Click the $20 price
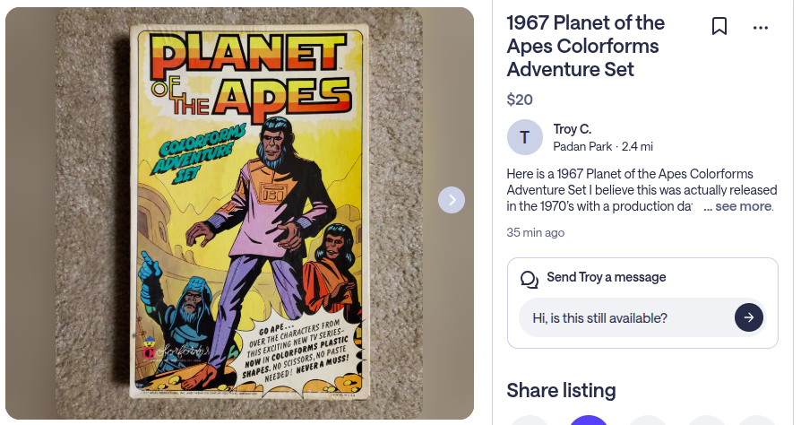The image size is (801, 425). tap(520, 100)
